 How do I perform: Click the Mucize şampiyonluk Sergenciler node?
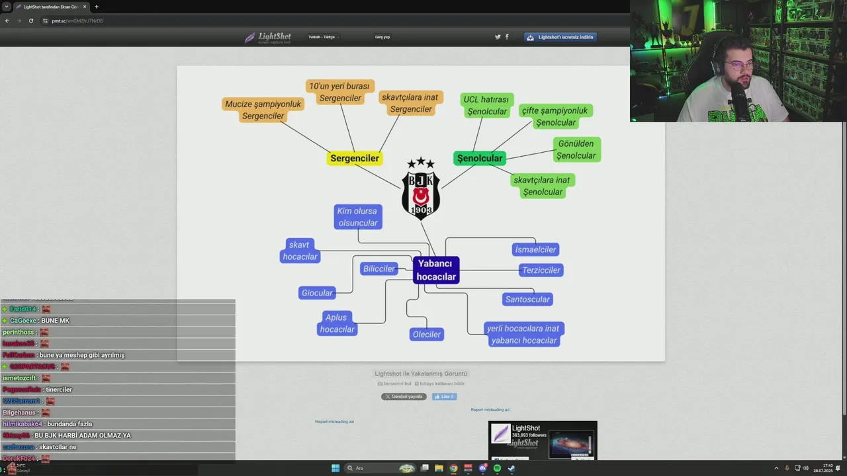[x=263, y=110]
